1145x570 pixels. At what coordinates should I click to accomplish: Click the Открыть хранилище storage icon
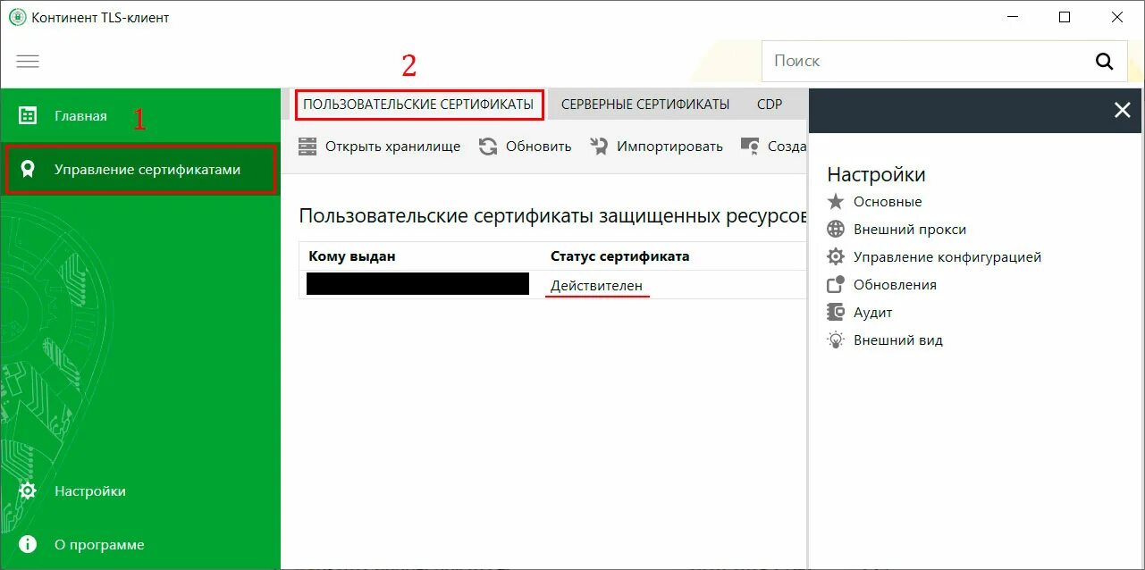coord(307,146)
